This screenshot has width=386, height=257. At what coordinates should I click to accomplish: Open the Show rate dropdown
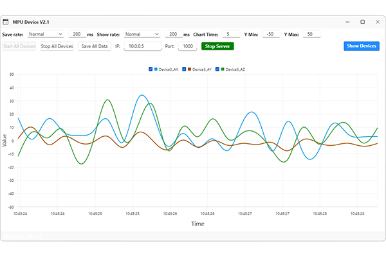(x=142, y=34)
